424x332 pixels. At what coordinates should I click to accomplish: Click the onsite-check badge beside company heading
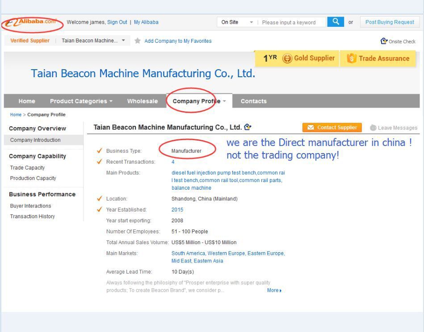(248, 127)
